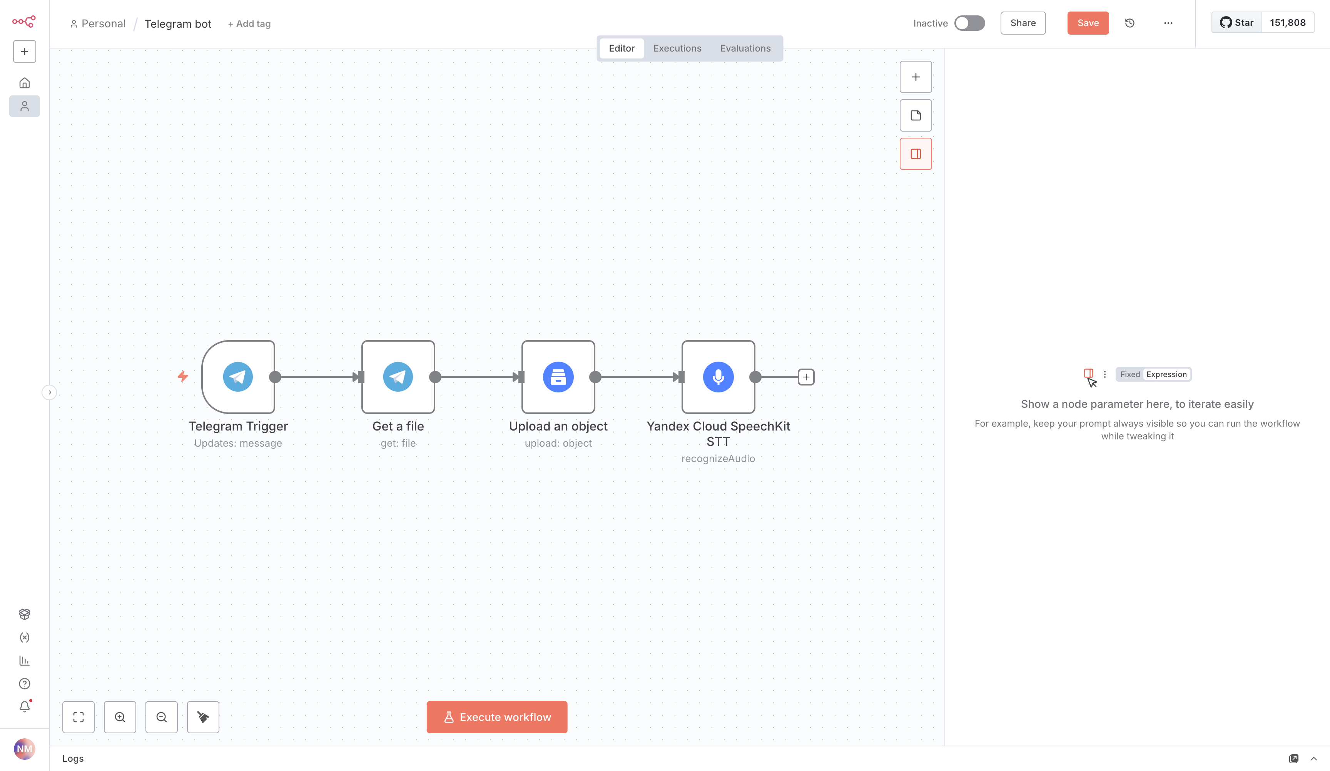Tidy up workflow with broom icon

203,717
